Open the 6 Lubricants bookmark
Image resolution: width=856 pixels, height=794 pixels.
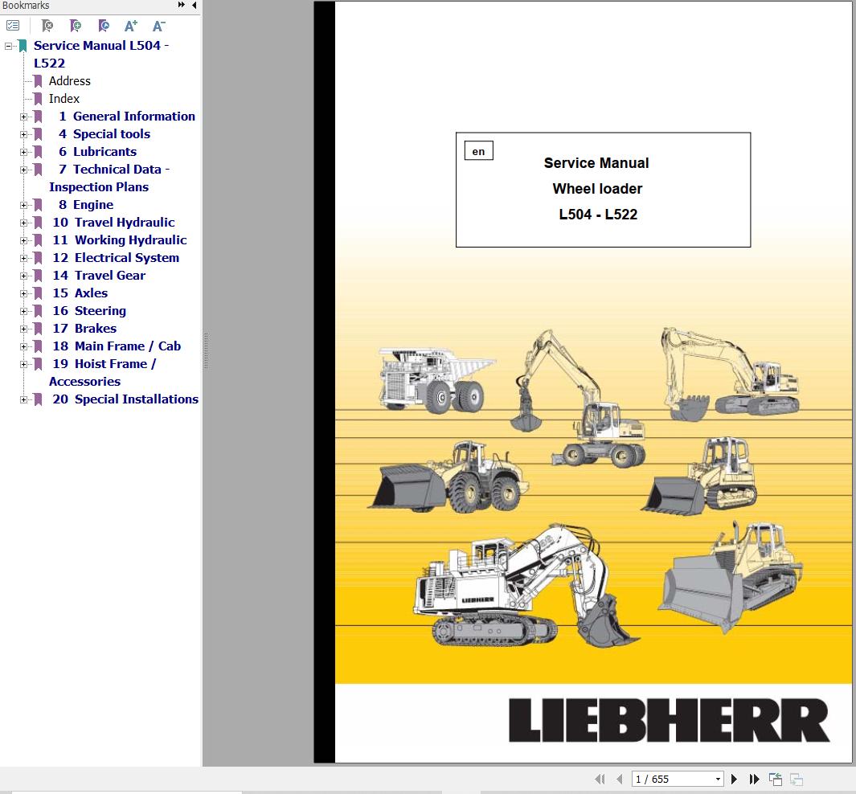(x=97, y=152)
